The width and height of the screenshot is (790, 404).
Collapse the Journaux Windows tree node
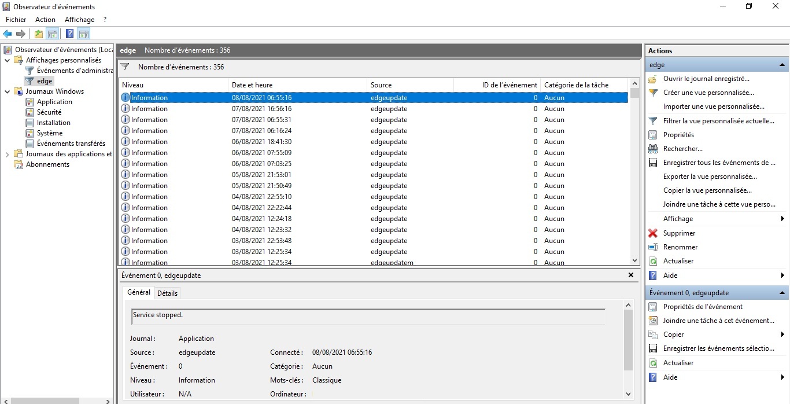tap(7, 91)
